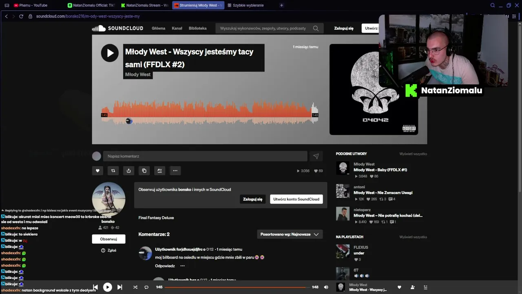Open the Posortowano wg: Najnowsze dropdown
This screenshot has width=522, height=294.
click(290, 234)
